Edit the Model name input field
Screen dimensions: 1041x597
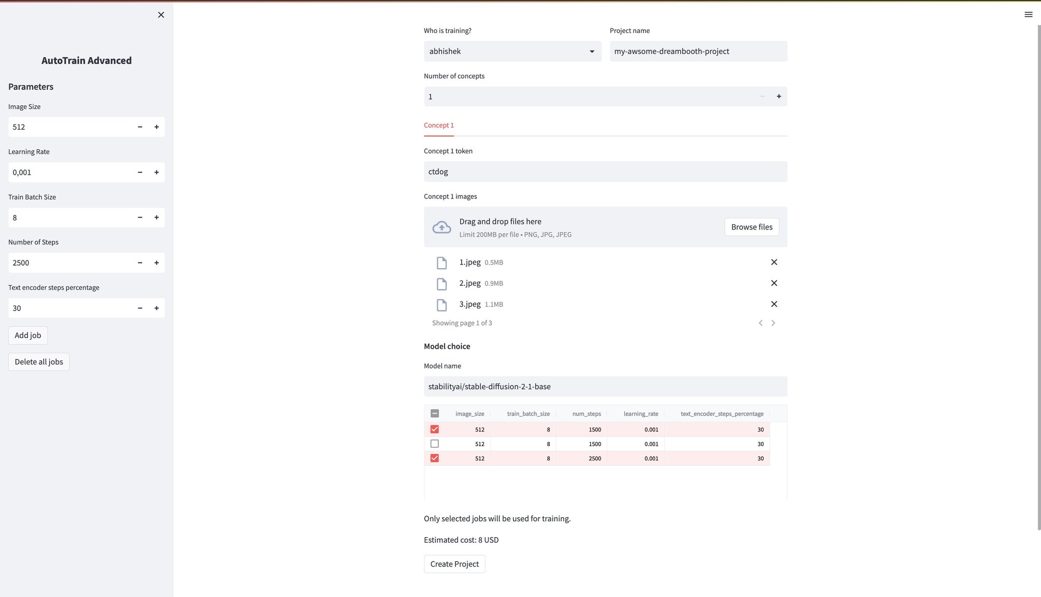[x=605, y=386]
